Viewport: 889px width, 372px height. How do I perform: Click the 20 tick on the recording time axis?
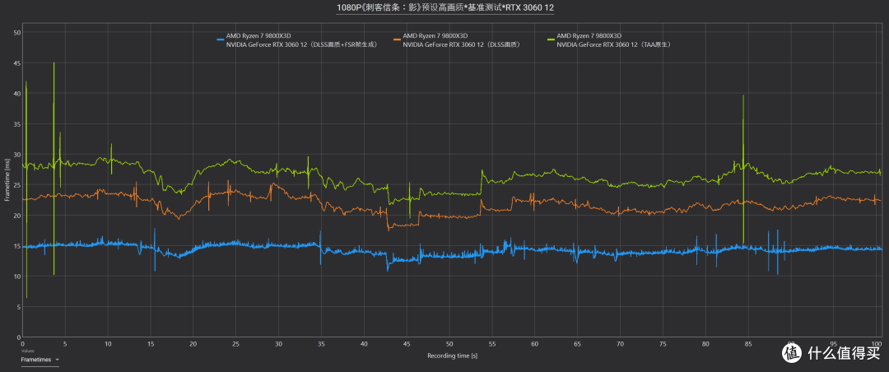(193, 344)
